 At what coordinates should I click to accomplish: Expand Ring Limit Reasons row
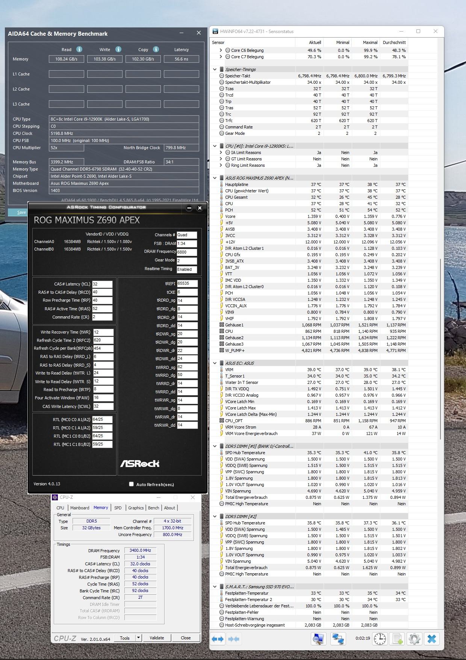(221, 165)
